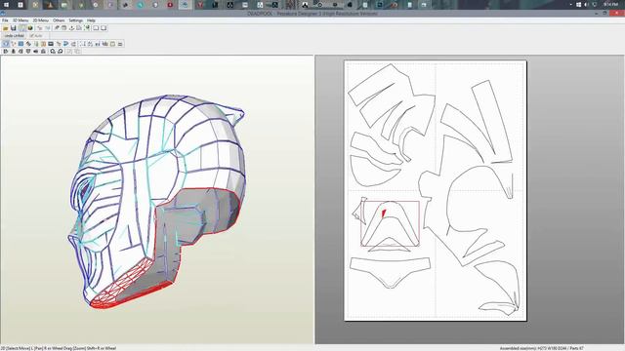Click the blue curved arrow 2D toolbar icon
Viewport: 625px width, 351px height.
[x=65, y=44]
